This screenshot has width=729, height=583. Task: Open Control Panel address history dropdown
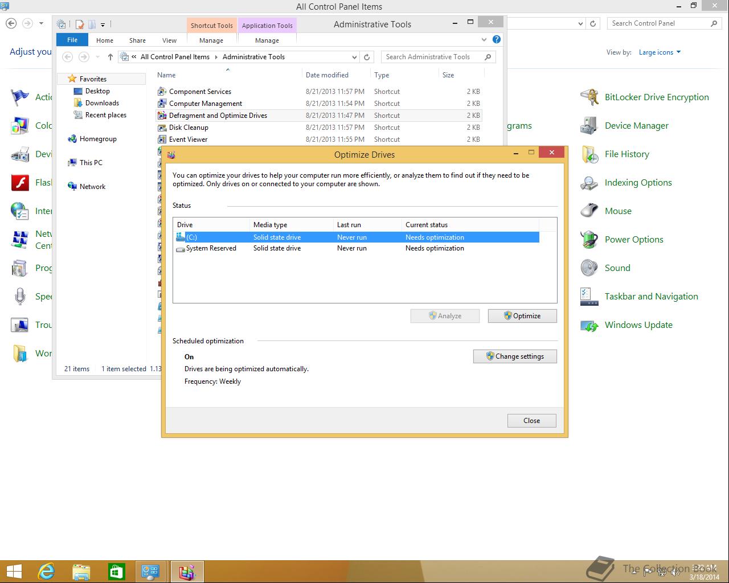pos(580,23)
